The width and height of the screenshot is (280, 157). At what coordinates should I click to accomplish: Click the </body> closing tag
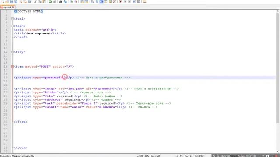[21, 148]
